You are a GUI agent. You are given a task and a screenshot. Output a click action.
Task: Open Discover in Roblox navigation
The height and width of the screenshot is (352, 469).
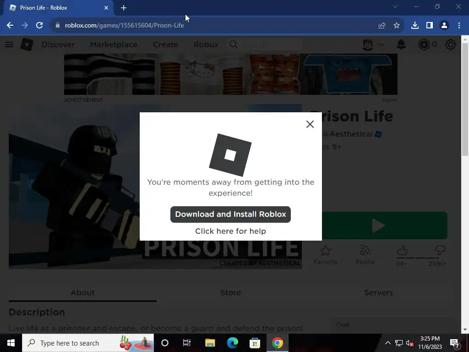pos(58,44)
